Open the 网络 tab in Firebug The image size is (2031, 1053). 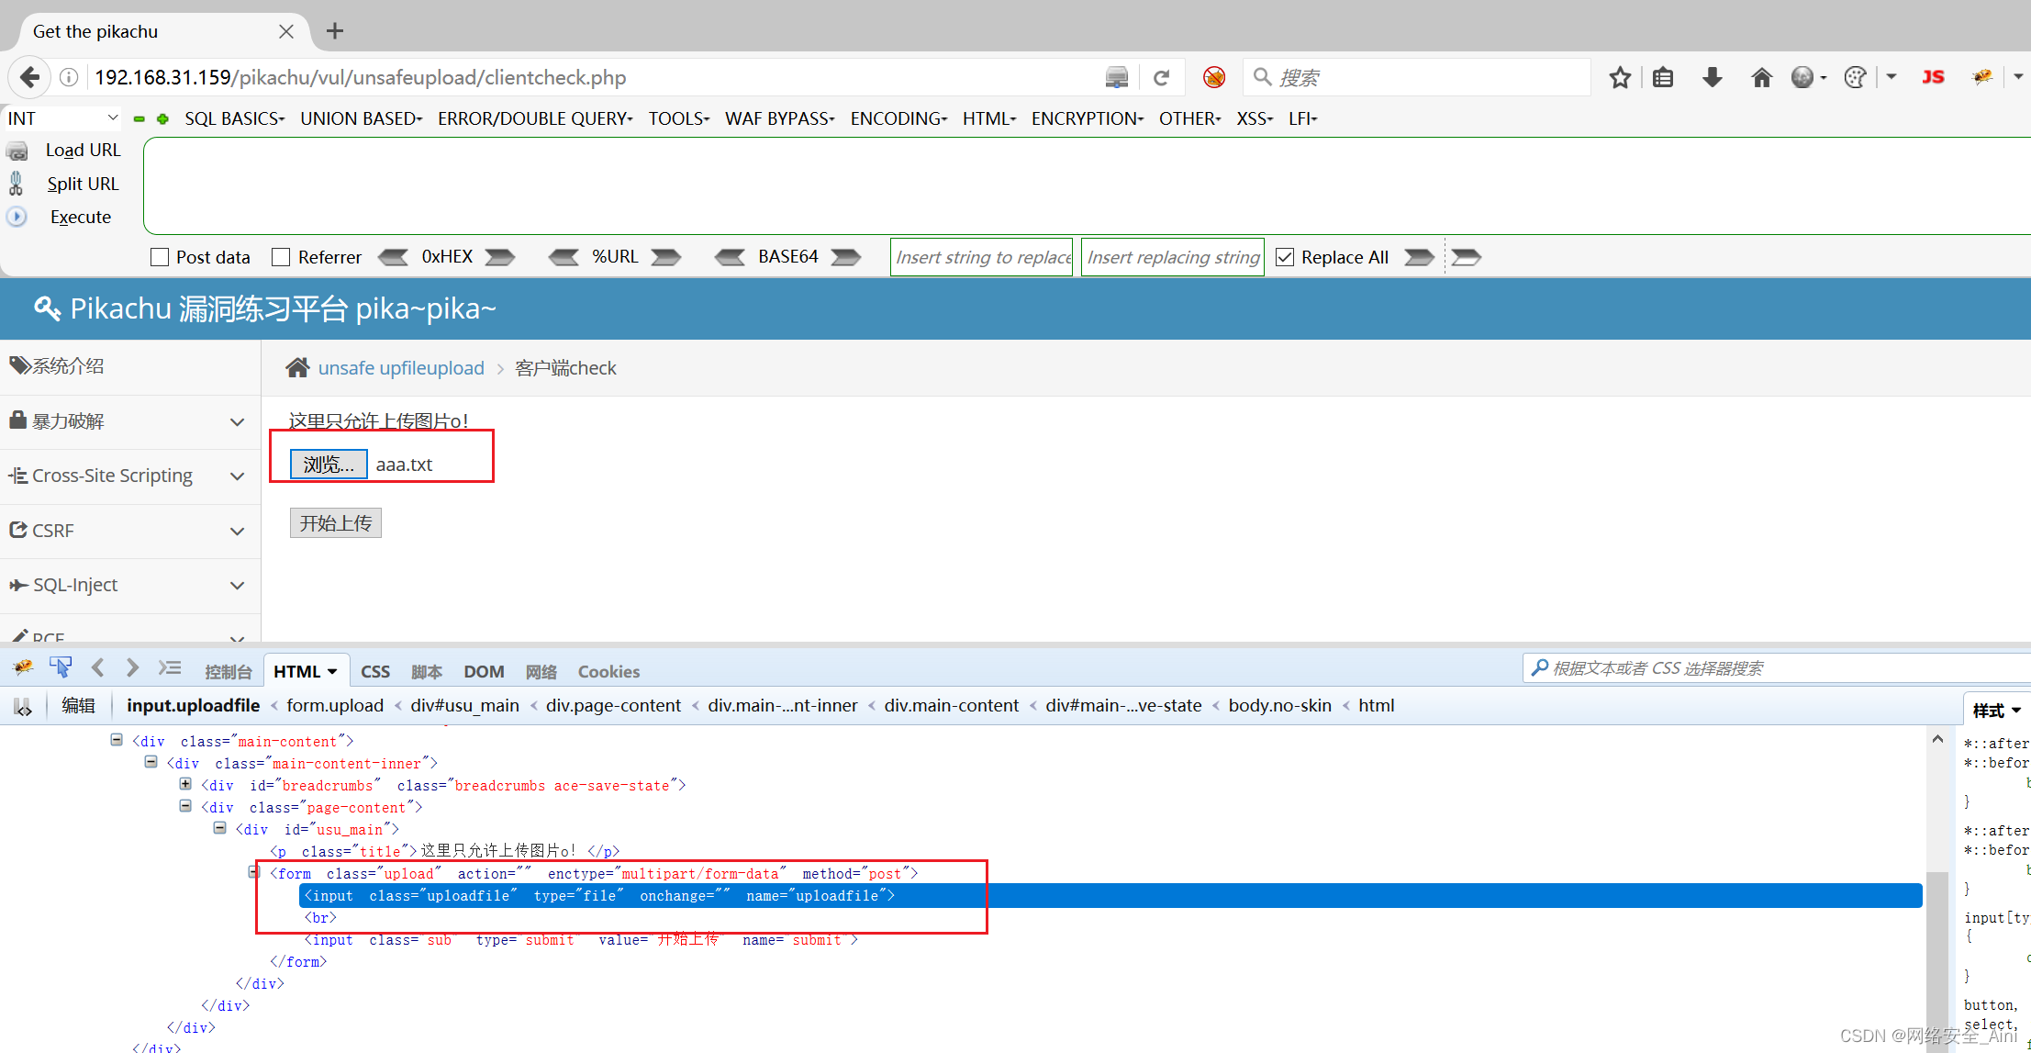[x=541, y=671]
